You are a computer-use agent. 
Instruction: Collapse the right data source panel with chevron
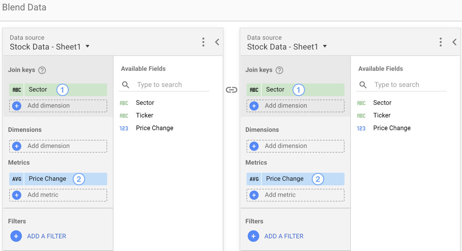[x=454, y=42]
